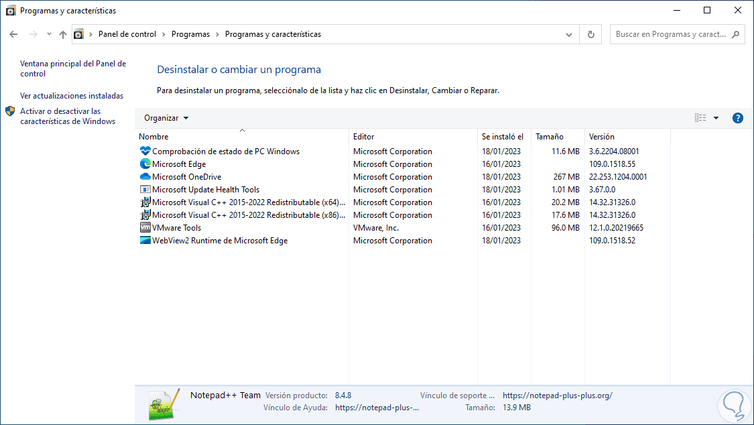Click Panel de control breadcrumb
The image size is (754, 425).
pos(127,34)
